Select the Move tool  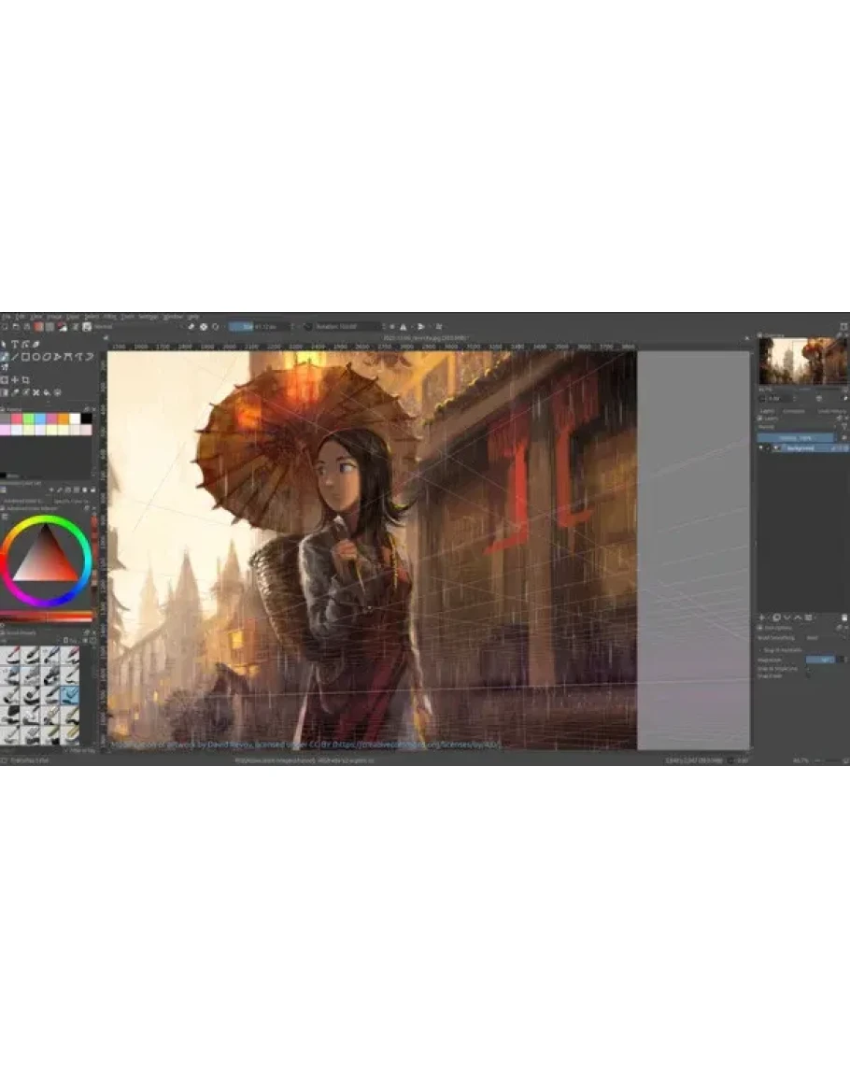point(16,380)
